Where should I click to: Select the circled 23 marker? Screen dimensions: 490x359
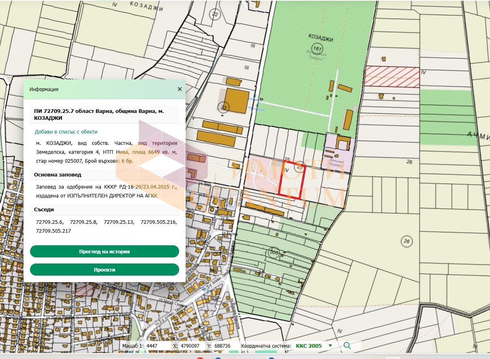pos(223,107)
